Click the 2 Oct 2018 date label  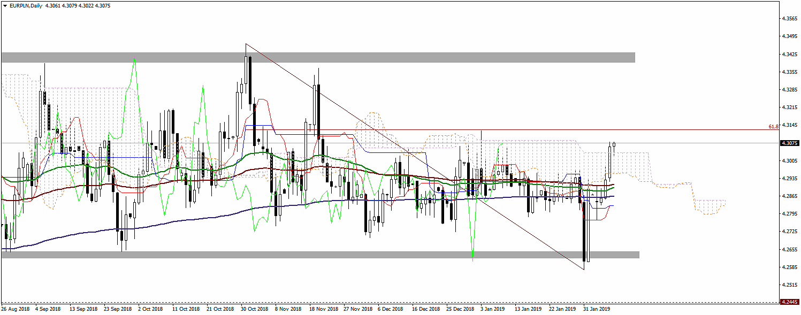point(150,309)
